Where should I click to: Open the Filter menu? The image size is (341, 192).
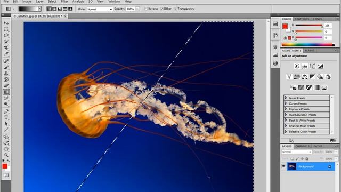point(64,2)
